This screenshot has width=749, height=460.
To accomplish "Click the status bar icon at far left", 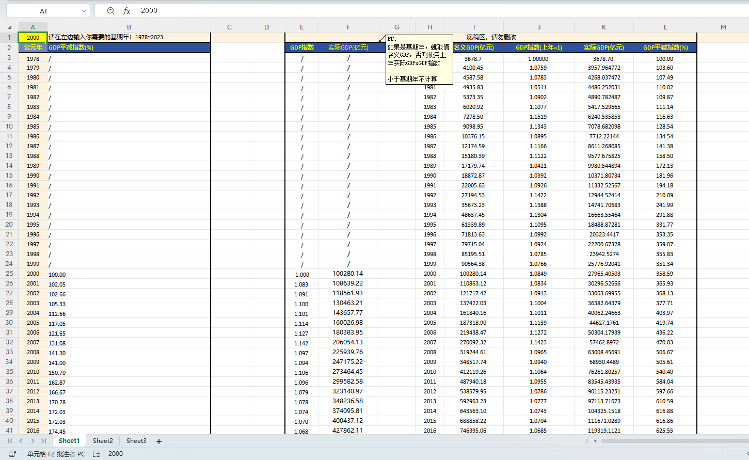I will (12, 454).
